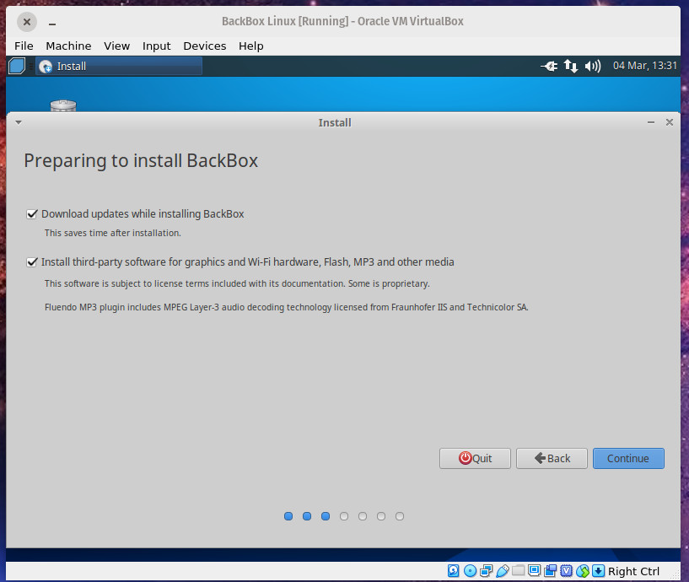The height and width of the screenshot is (582, 689).
Task: Open the View menu
Action: (116, 46)
